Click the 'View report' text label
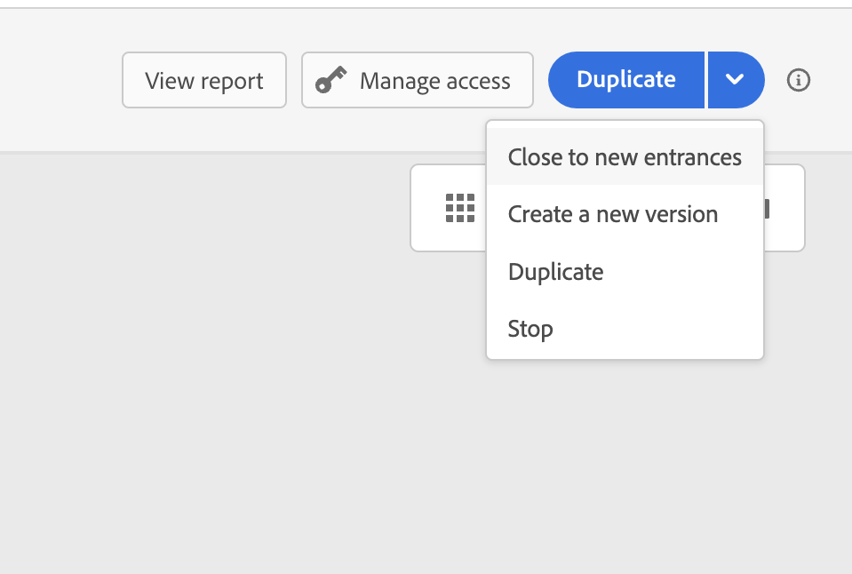The image size is (852, 574). pyautogui.click(x=204, y=82)
